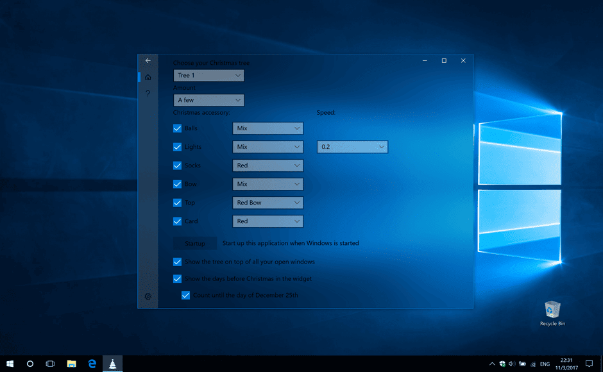Toggle the Card checkbox
Screen dimensions: 603x372
[x=177, y=221]
